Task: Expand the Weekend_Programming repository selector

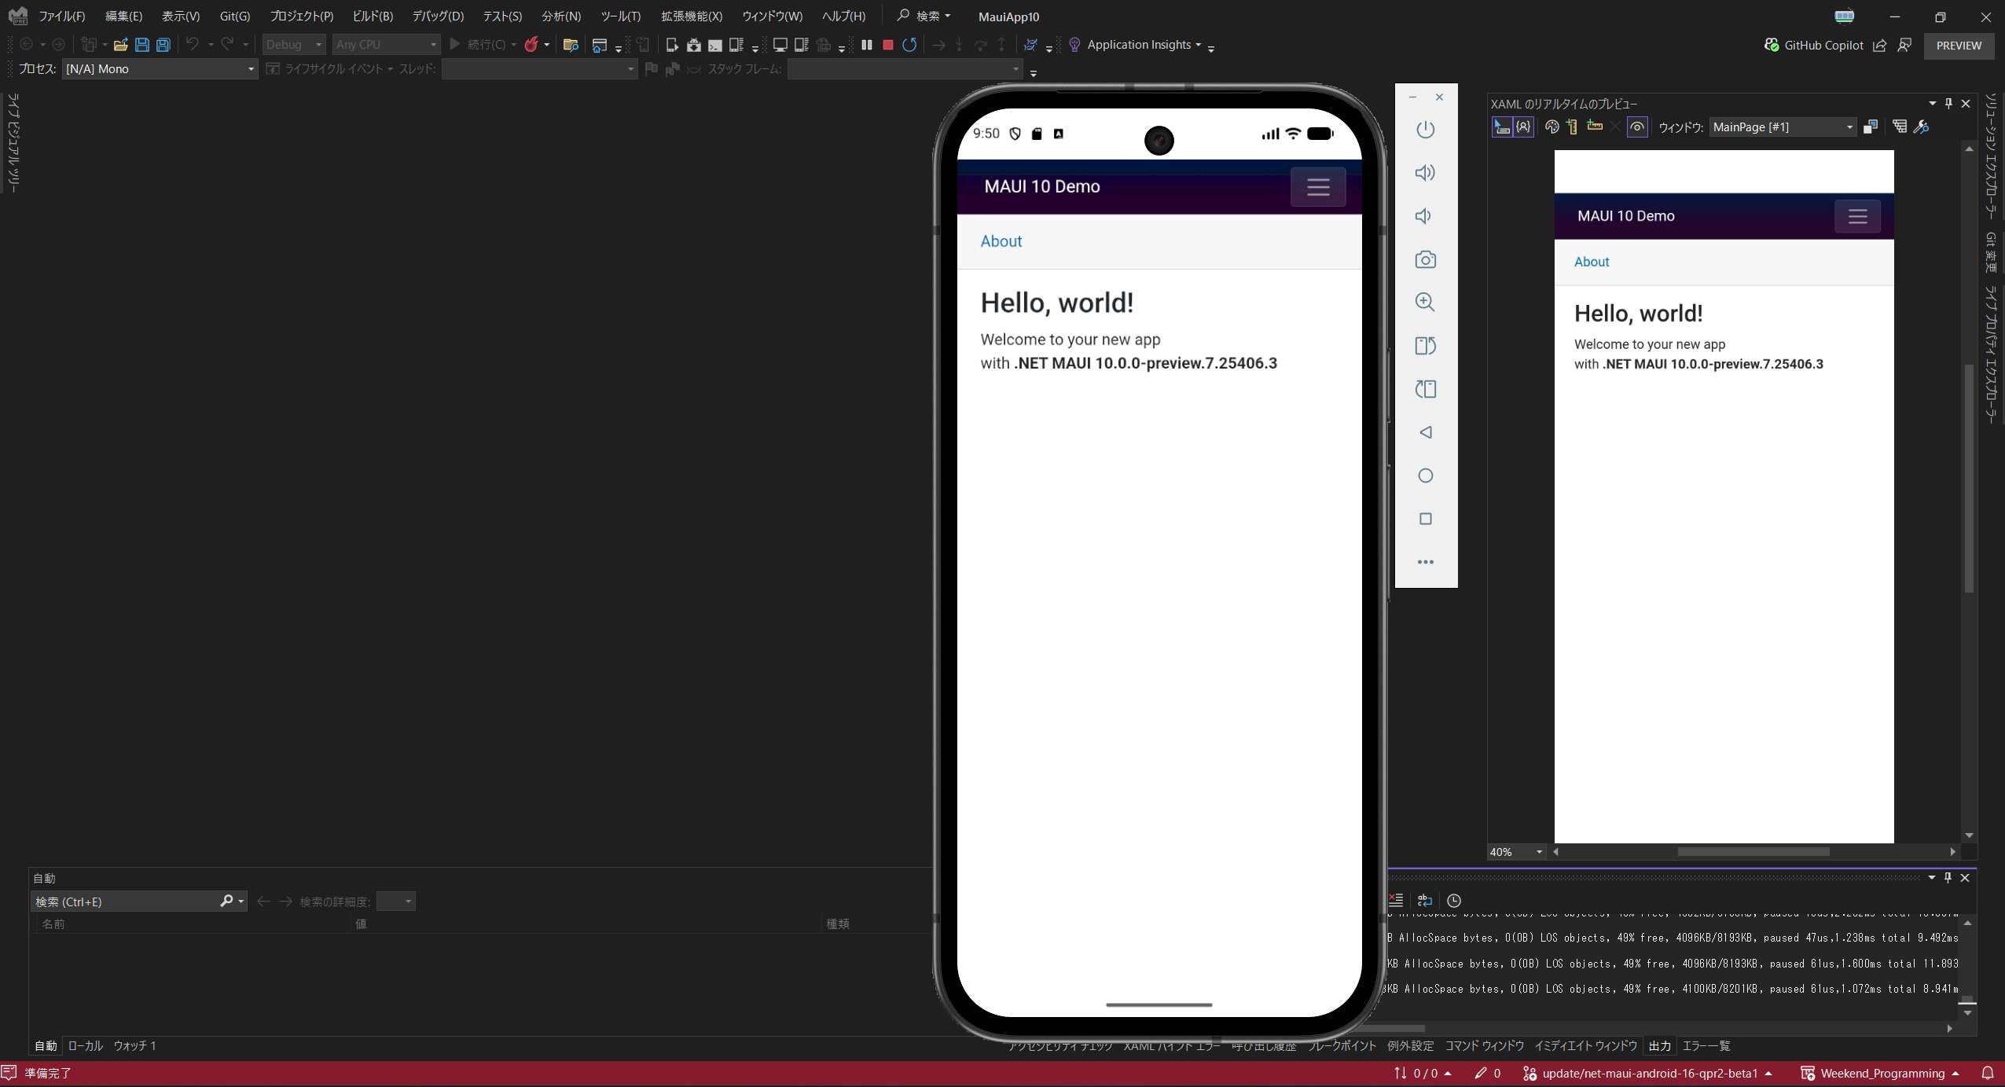Action: click(x=1880, y=1074)
